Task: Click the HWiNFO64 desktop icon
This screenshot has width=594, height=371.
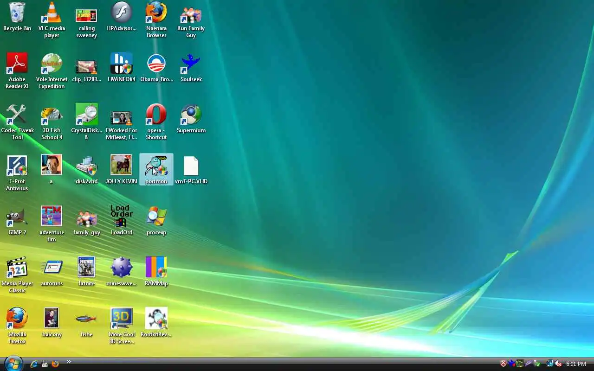Action: point(121,68)
